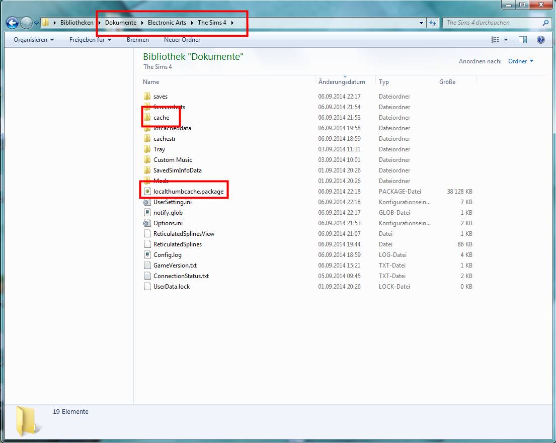556x443 pixels.
Task: Select the Dokumente breadcrumb
Action: (x=121, y=22)
